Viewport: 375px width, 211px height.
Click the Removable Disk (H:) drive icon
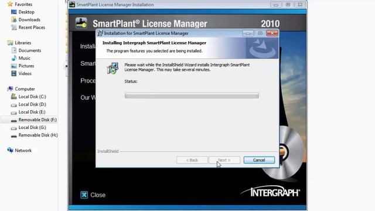point(14,135)
